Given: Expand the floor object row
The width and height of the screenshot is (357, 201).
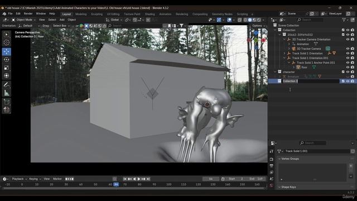Looking at the screenshot, I should (294, 67).
